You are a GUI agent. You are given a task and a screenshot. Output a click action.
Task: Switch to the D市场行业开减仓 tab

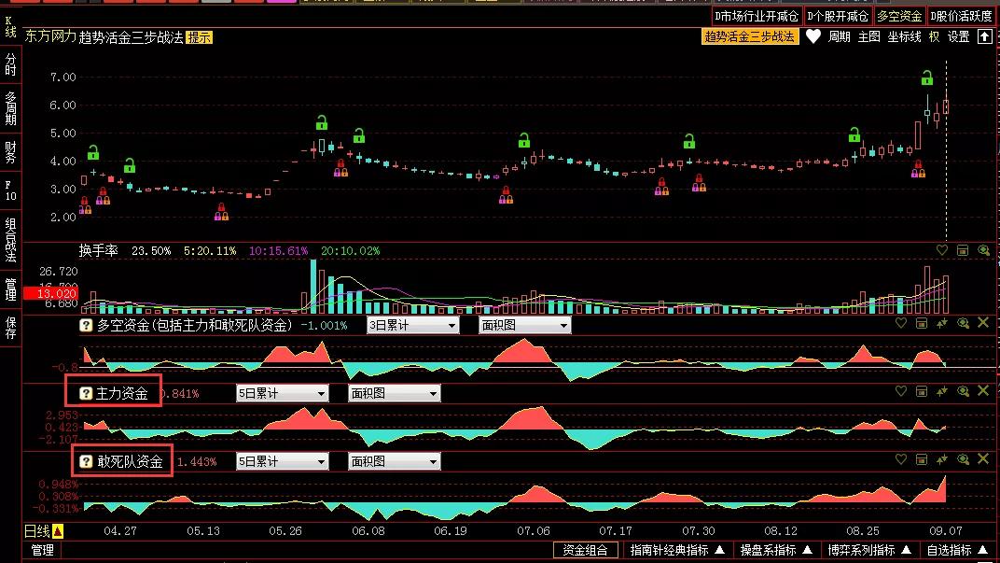point(757,16)
